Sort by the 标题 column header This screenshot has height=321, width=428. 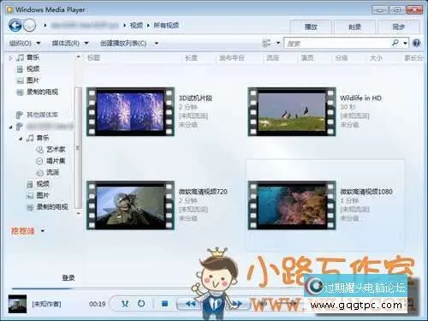pos(93,58)
